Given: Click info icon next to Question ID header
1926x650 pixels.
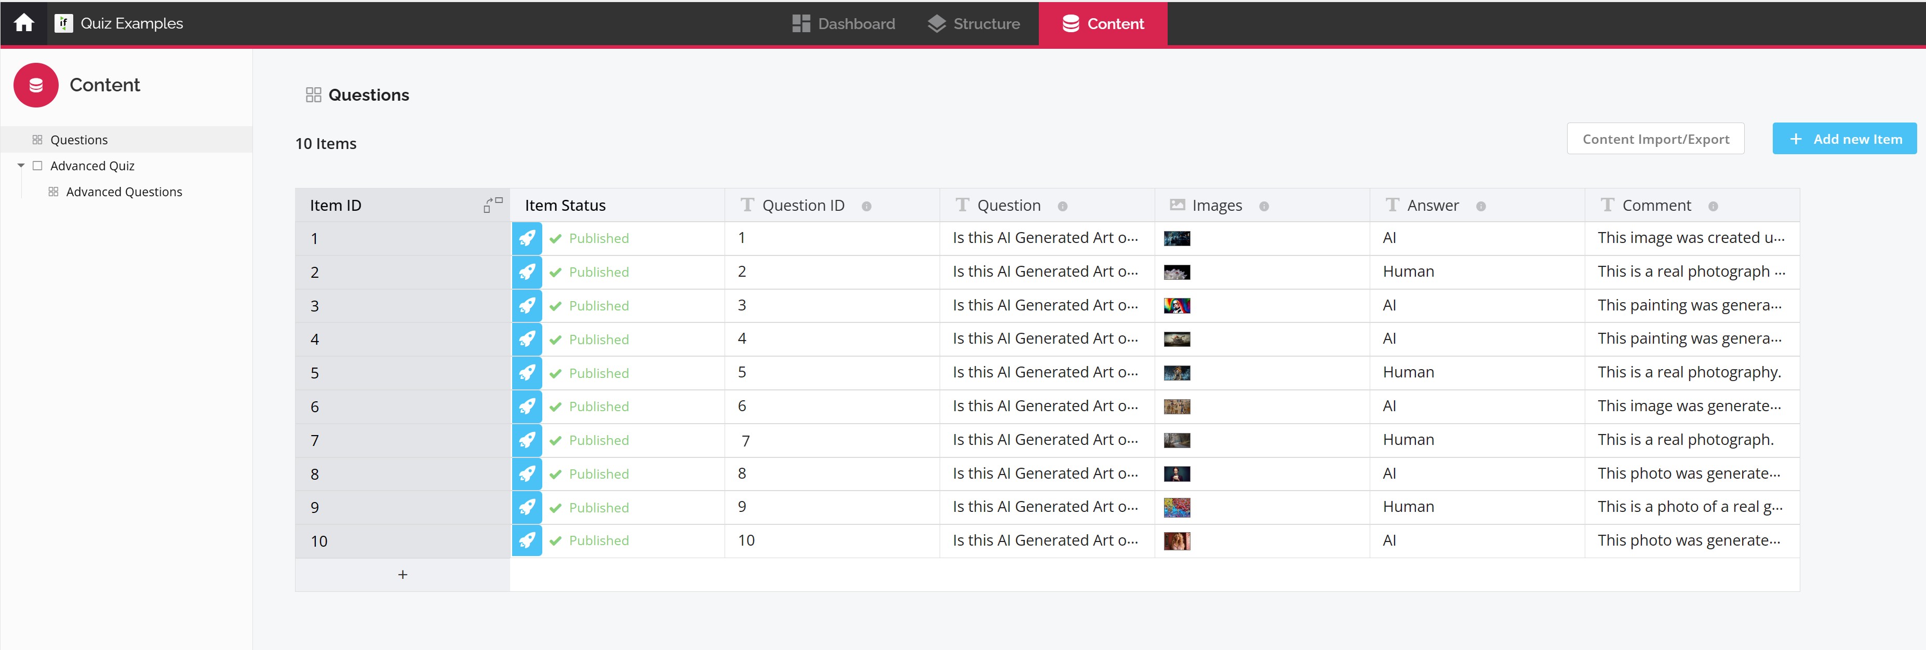Looking at the screenshot, I should click(866, 206).
